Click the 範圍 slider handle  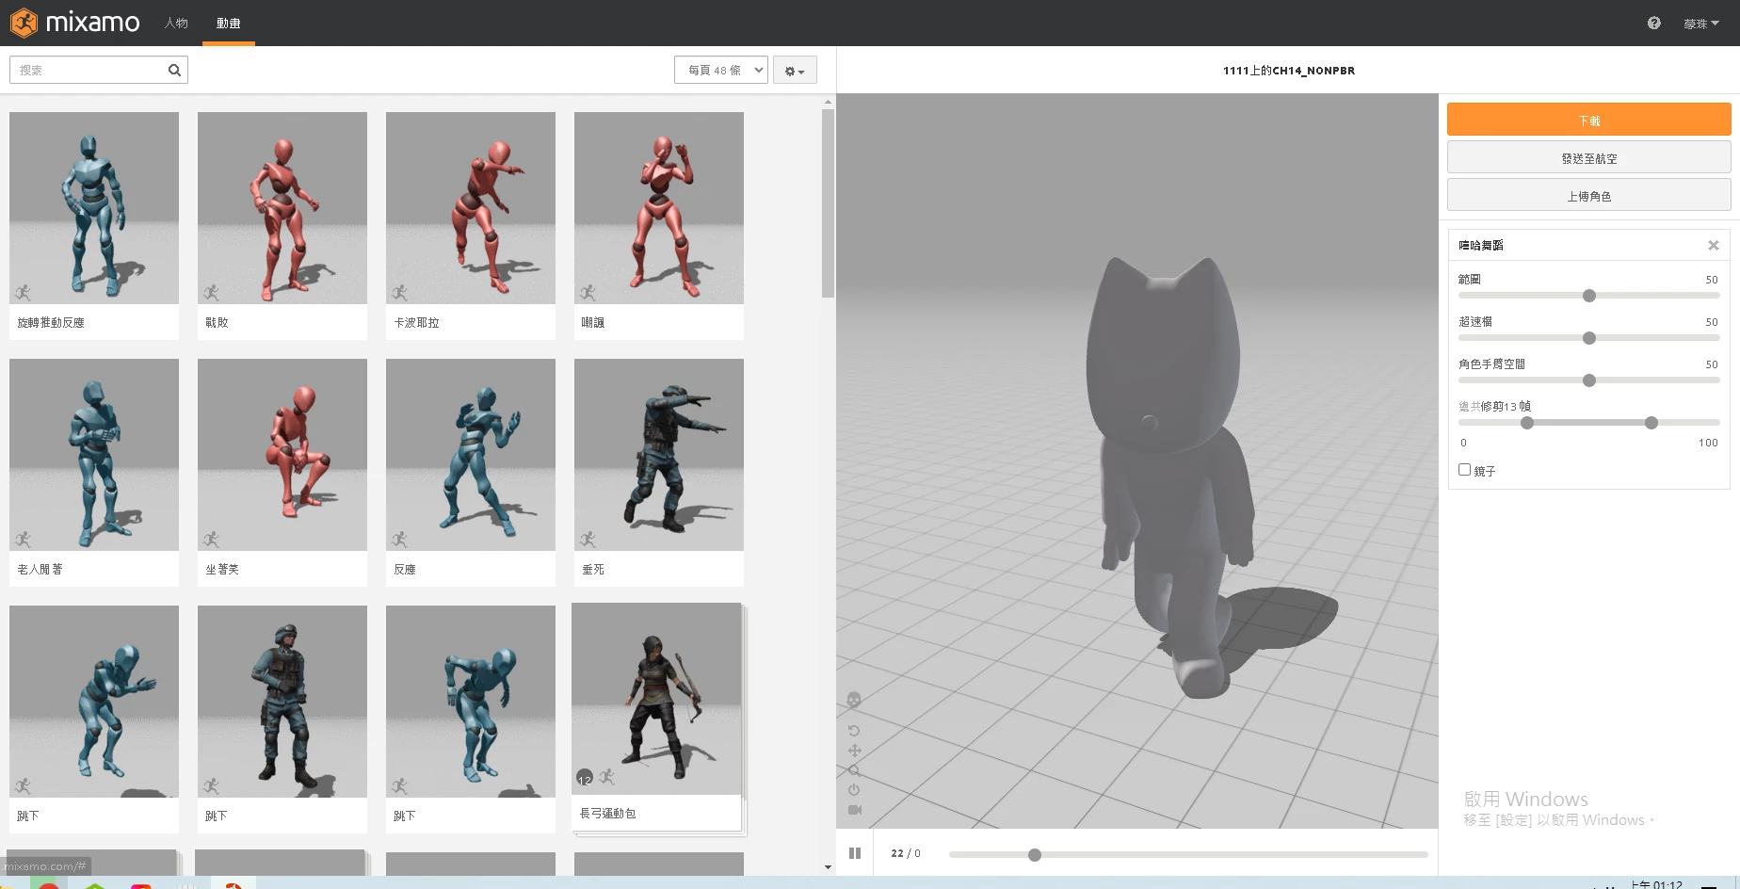click(x=1589, y=296)
